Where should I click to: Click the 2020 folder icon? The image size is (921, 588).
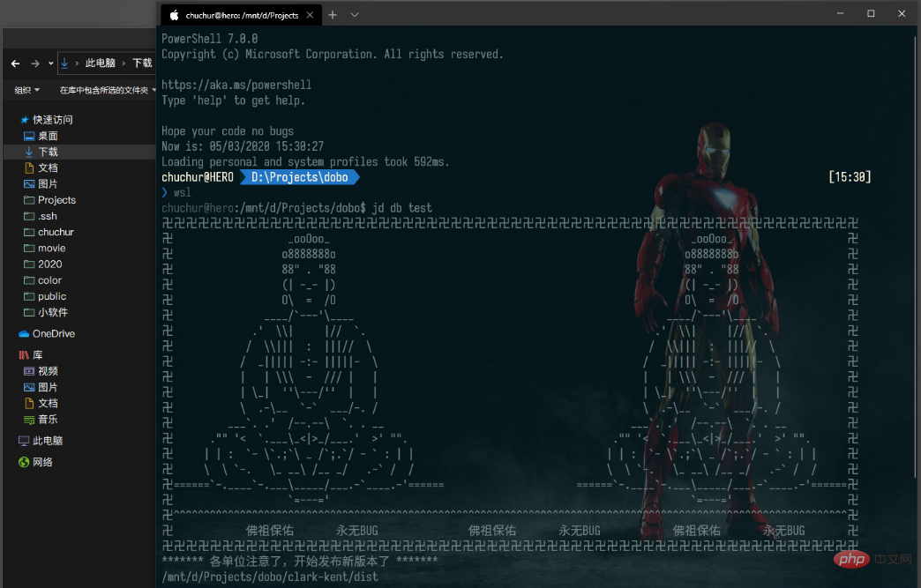29,264
